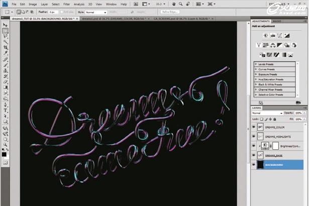Hide the DREAMS_COLOR layer

pos(254,127)
